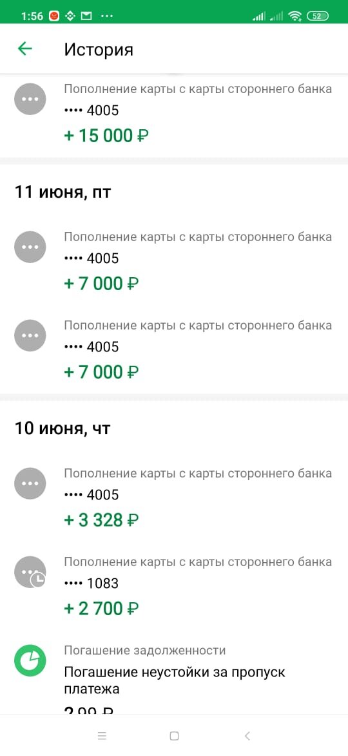The width and height of the screenshot is (348, 756).
Task: Tap Android recent apps menu icon
Action: 101,736
